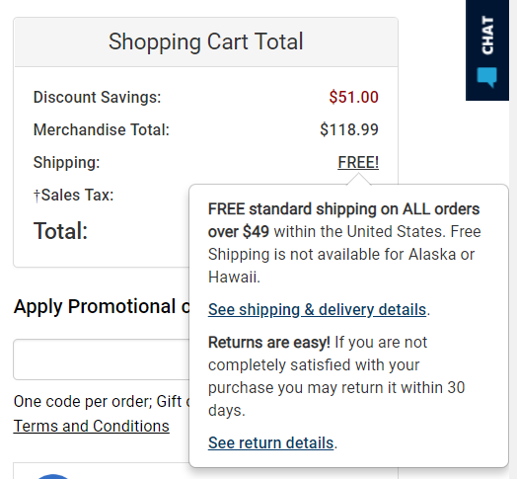Click the $118.99 merchandise total amount
Screen dimensions: 517x479
click(349, 129)
